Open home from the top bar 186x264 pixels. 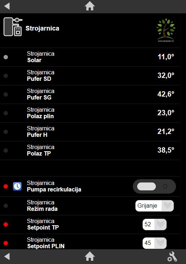click(90, 6)
